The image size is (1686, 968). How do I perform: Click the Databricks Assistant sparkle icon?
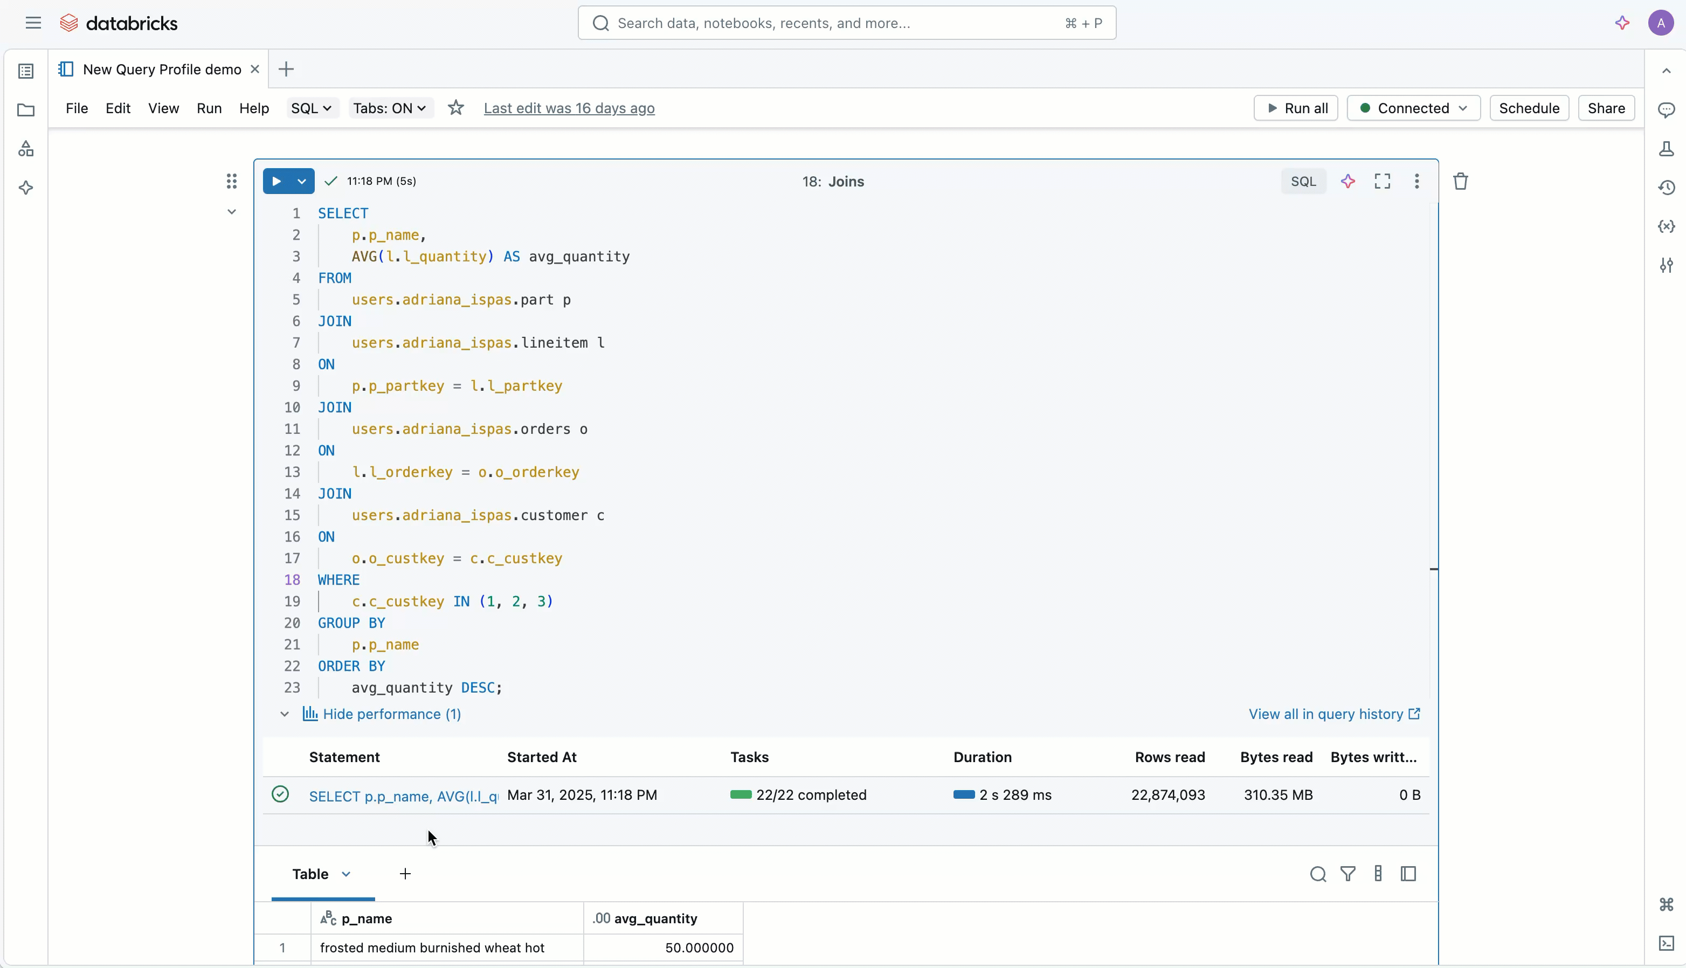coord(1622,23)
